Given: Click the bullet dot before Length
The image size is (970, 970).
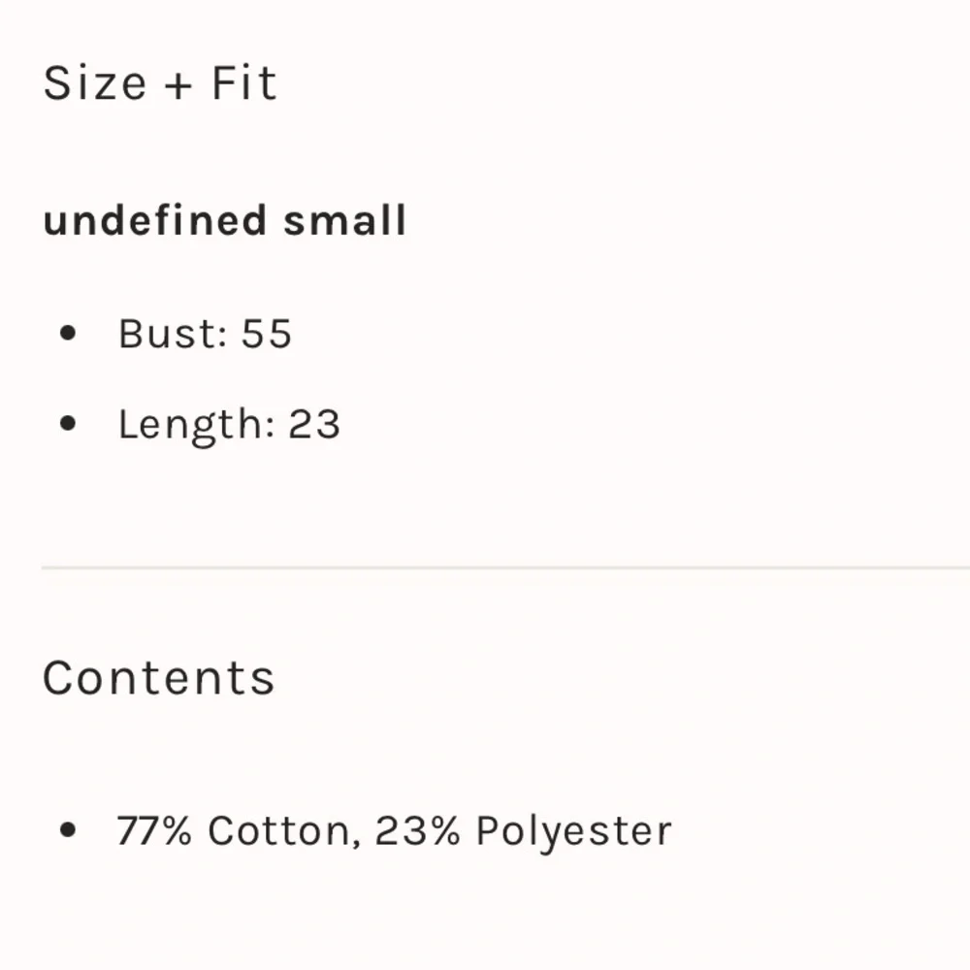Looking at the screenshot, I should tap(68, 424).
